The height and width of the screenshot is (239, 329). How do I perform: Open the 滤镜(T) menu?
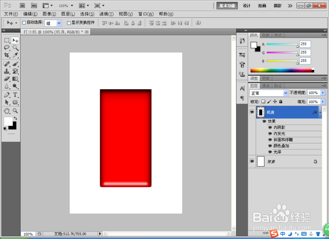tap(106, 14)
